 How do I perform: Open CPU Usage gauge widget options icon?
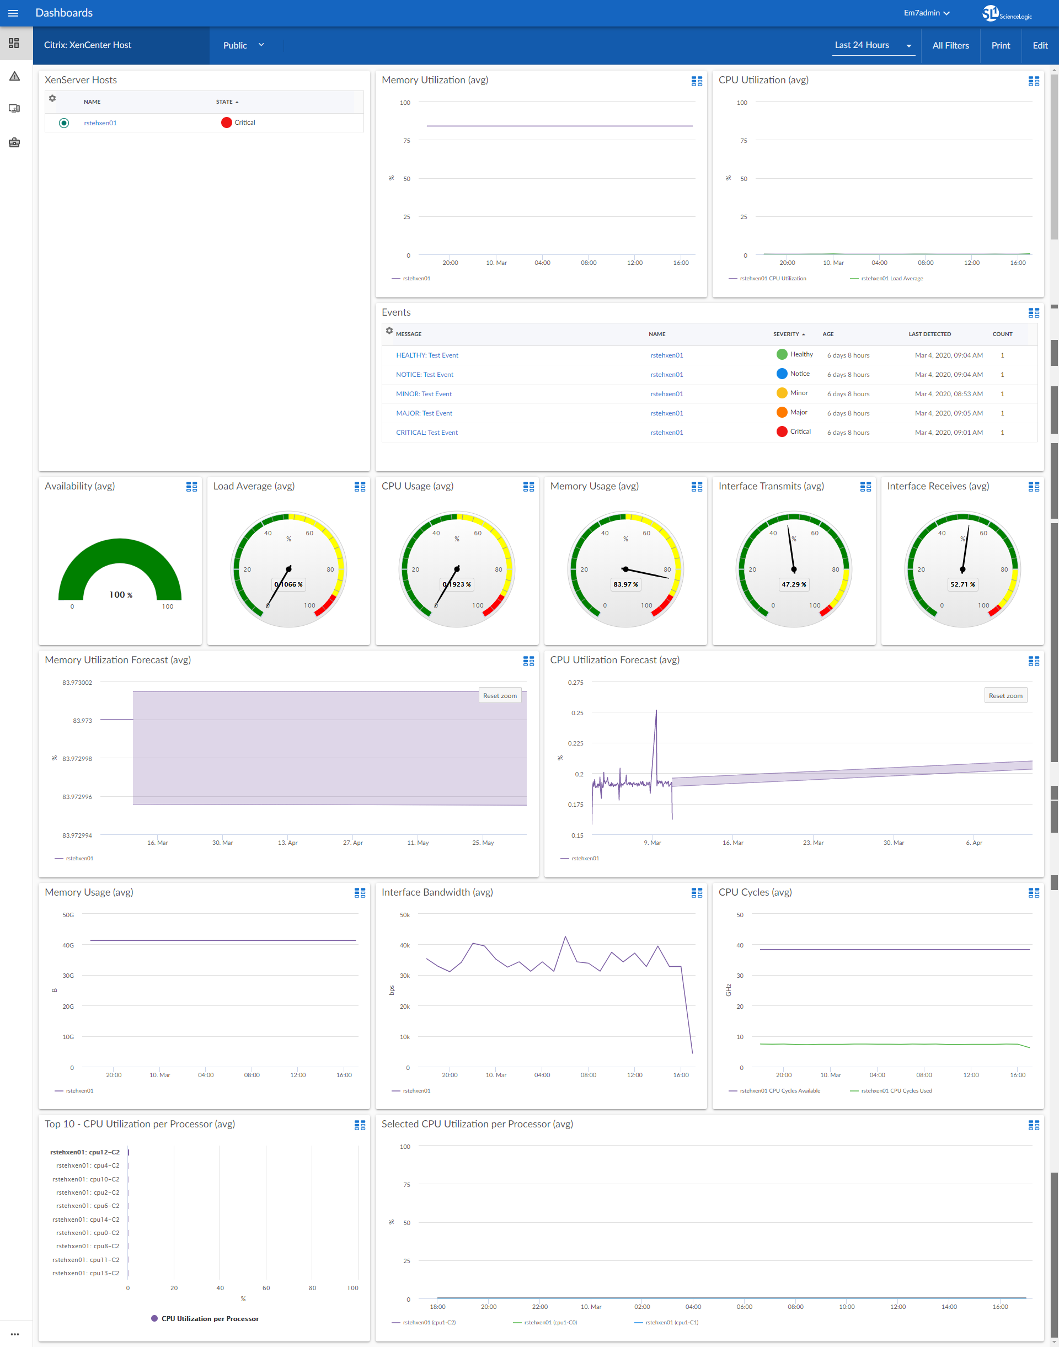[x=528, y=487]
